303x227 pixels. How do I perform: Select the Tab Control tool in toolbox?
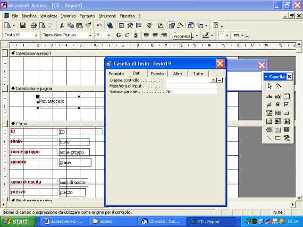click(x=278, y=130)
